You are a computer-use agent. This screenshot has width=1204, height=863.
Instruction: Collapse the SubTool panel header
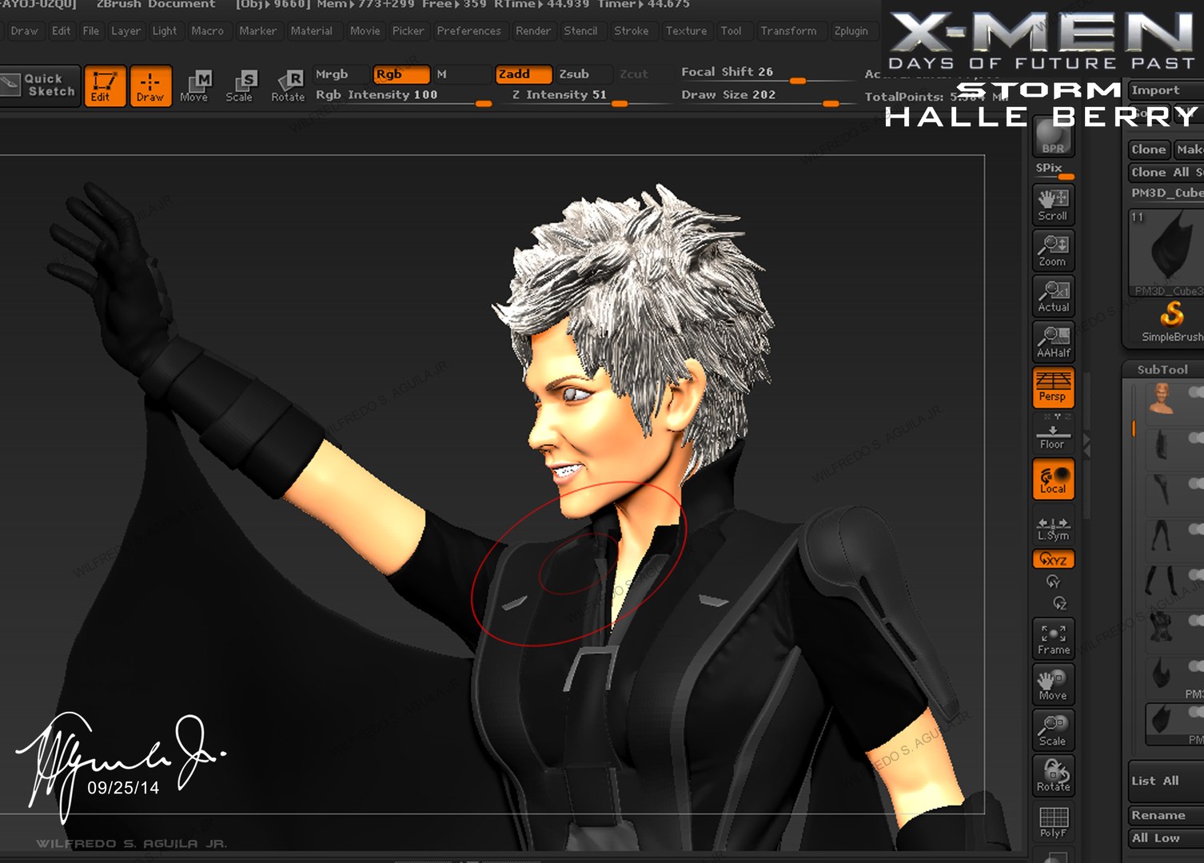point(1162,369)
